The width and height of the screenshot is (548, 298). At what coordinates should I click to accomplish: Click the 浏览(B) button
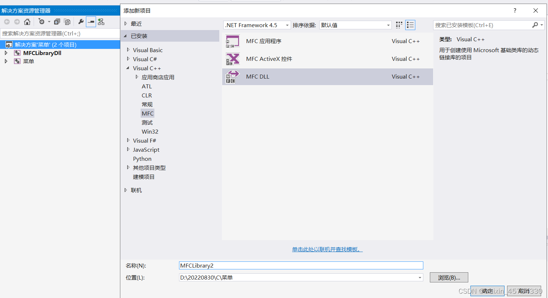tap(449, 277)
